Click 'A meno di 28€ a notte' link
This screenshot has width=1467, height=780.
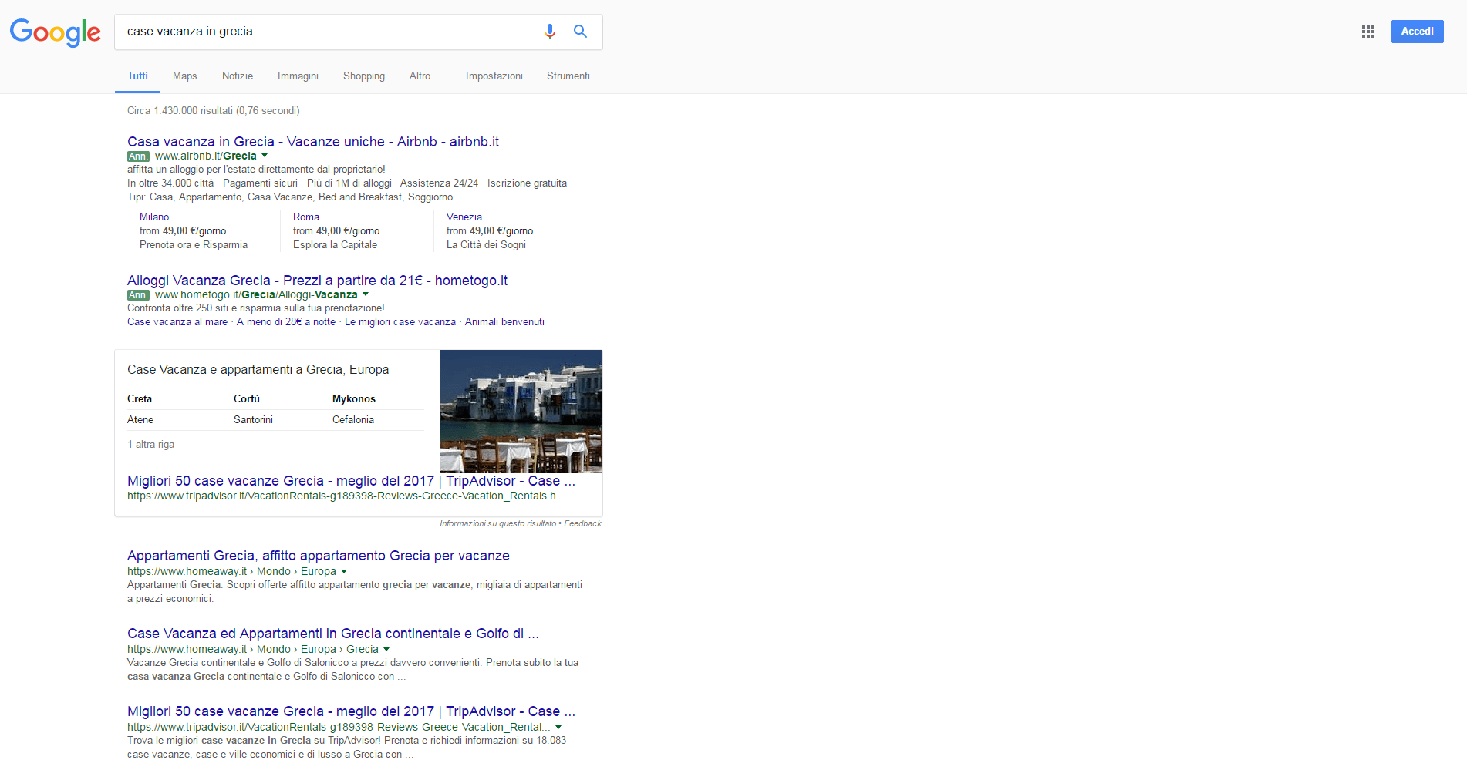(x=286, y=322)
